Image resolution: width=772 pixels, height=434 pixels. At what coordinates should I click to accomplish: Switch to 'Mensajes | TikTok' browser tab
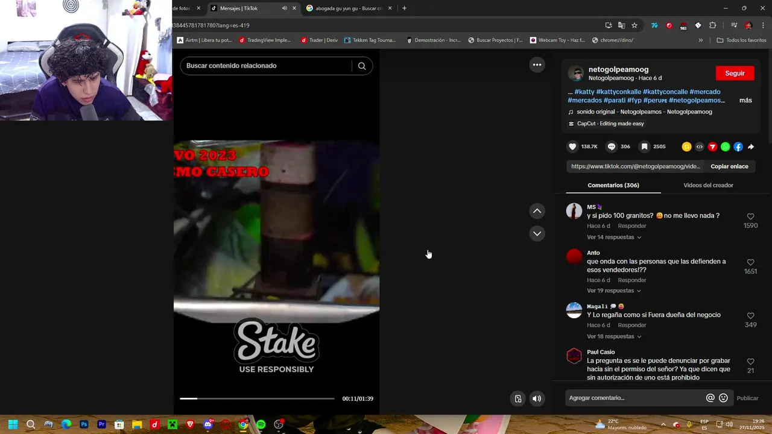coord(247,8)
